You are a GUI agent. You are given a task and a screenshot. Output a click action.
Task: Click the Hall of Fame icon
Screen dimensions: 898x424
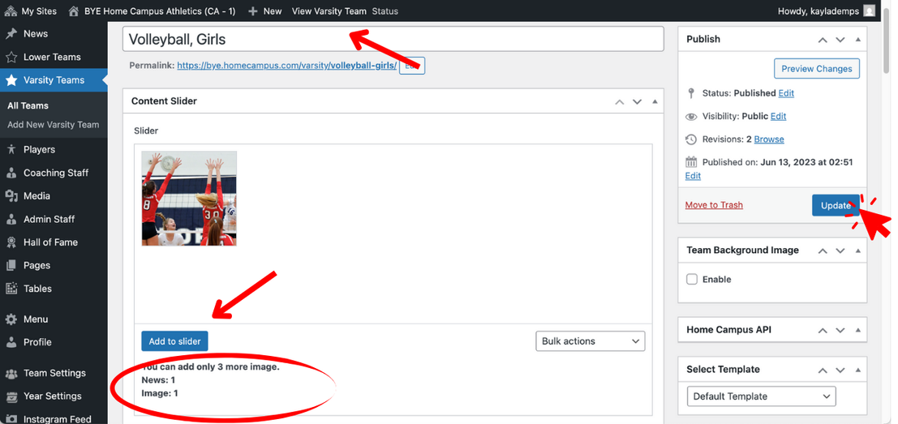pos(11,242)
